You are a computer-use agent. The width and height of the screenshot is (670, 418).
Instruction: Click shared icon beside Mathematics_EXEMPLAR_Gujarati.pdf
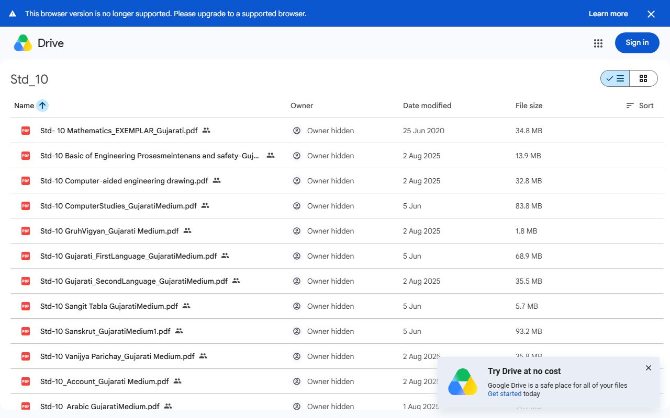coord(206,130)
